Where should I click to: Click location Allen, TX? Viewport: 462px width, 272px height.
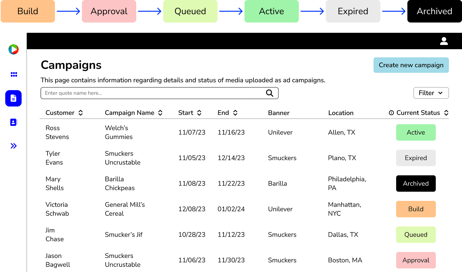click(x=342, y=132)
